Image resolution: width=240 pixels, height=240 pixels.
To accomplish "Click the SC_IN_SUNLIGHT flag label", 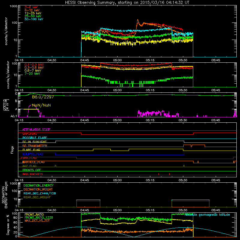I will pos(34,142).
